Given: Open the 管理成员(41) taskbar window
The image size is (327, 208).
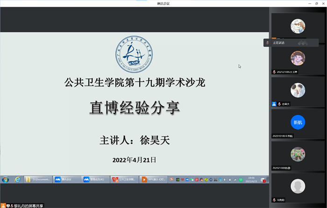Looking at the screenshot, I should (x=95, y=179).
